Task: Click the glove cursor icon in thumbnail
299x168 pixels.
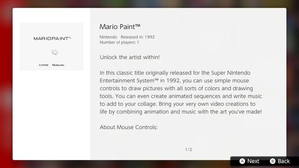Action: [x=55, y=52]
